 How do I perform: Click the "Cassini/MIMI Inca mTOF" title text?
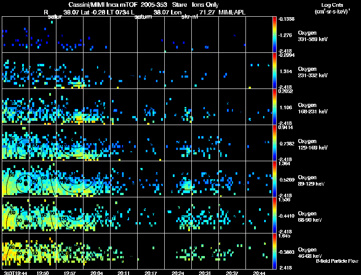[x=103, y=5]
